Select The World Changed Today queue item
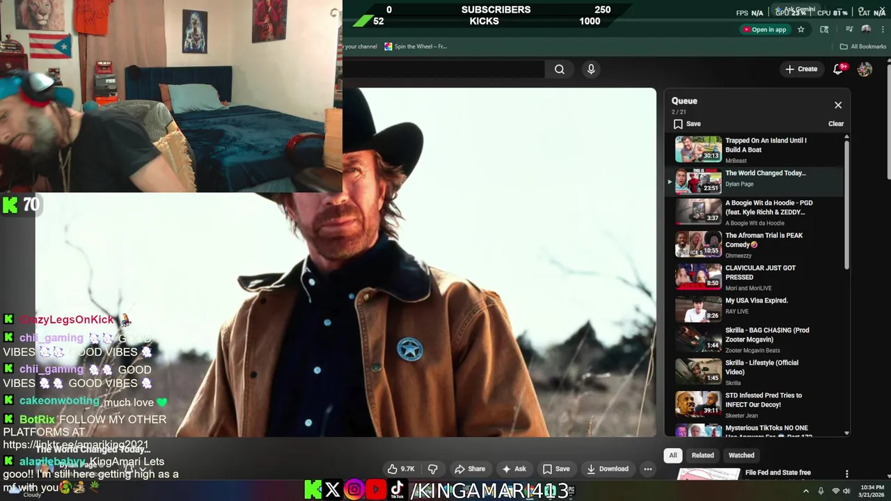Screen dimensions: 891x501 point(755,182)
